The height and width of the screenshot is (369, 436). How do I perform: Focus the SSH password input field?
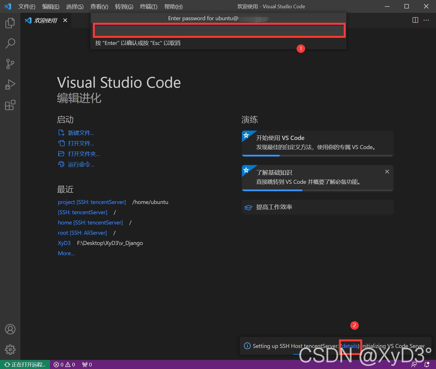[219, 30]
